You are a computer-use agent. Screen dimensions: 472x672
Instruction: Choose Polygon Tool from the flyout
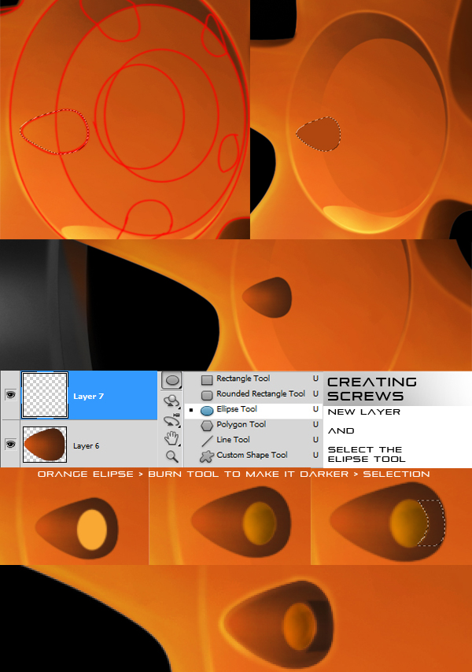point(253,425)
